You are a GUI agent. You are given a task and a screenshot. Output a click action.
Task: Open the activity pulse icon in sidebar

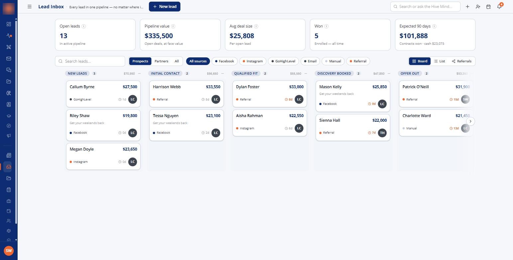tap(9, 35)
